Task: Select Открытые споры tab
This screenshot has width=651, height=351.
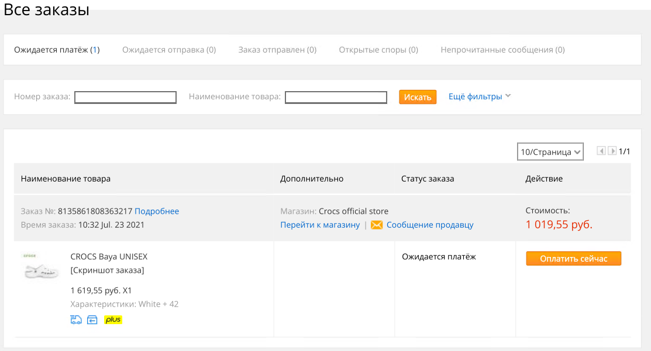Action: tap(378, 50)
